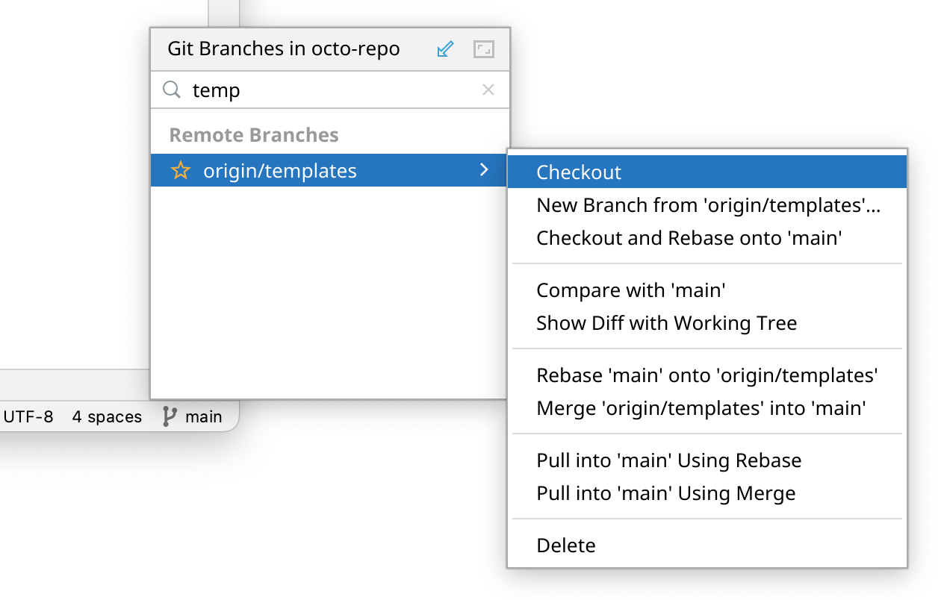The width and height of the screenshot is (941, 600).
Task: Clear the branch search text
Action: [488, 90]
